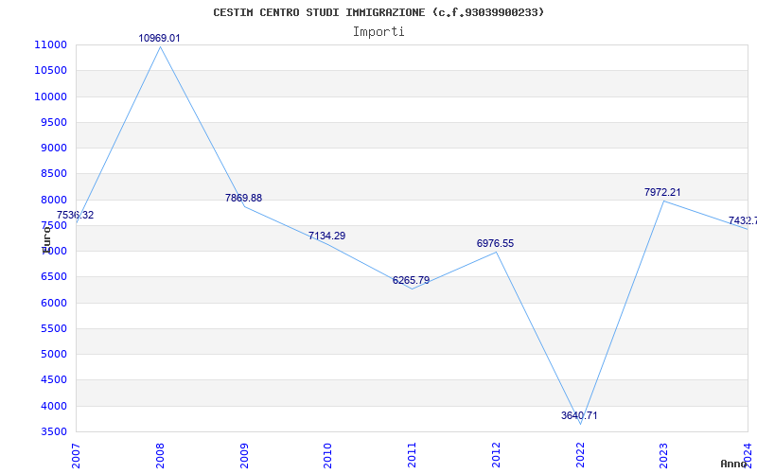Select the 2009 x-axis year label

(x=244, y=455)
